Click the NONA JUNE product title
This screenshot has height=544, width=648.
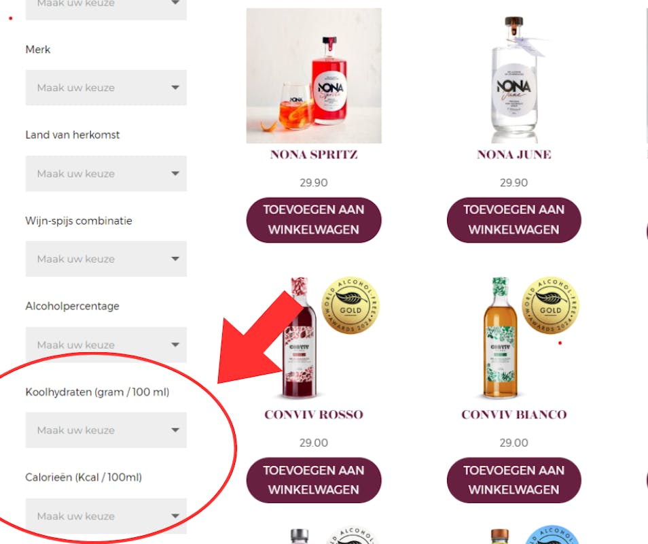[x=514, y=155]
